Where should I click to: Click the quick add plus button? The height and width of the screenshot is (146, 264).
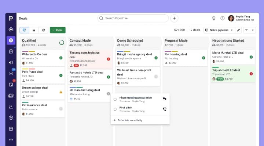(x=174, y=18)
